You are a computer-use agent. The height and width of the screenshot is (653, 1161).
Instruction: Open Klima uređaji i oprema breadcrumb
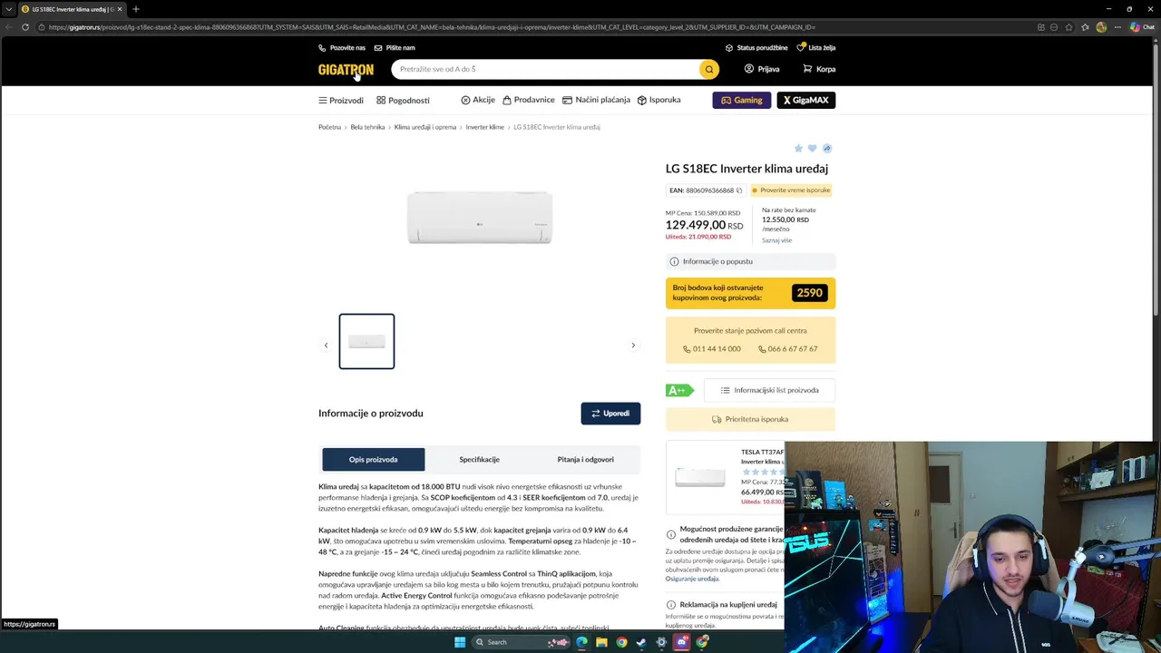coord(425,127)
